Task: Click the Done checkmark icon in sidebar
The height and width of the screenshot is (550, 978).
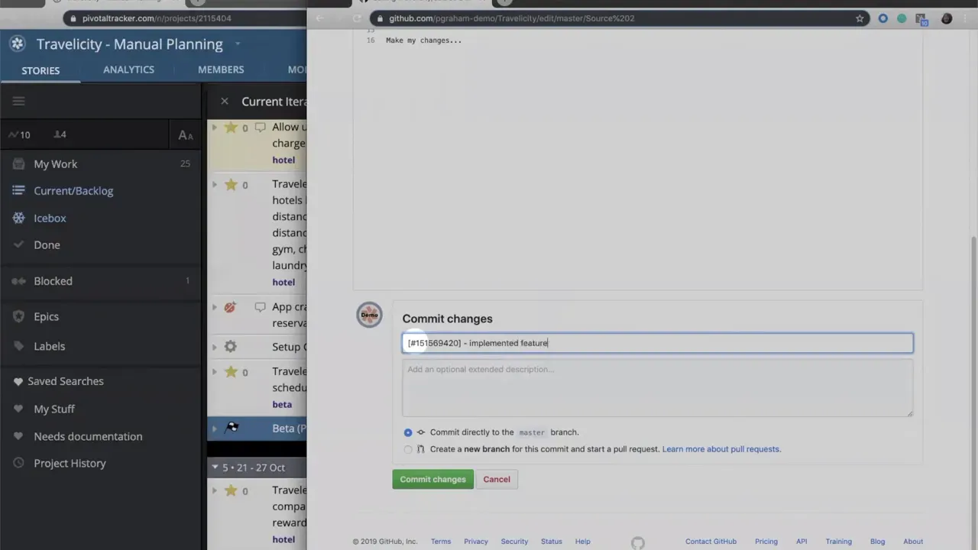Action: click(x=18, y=244)
